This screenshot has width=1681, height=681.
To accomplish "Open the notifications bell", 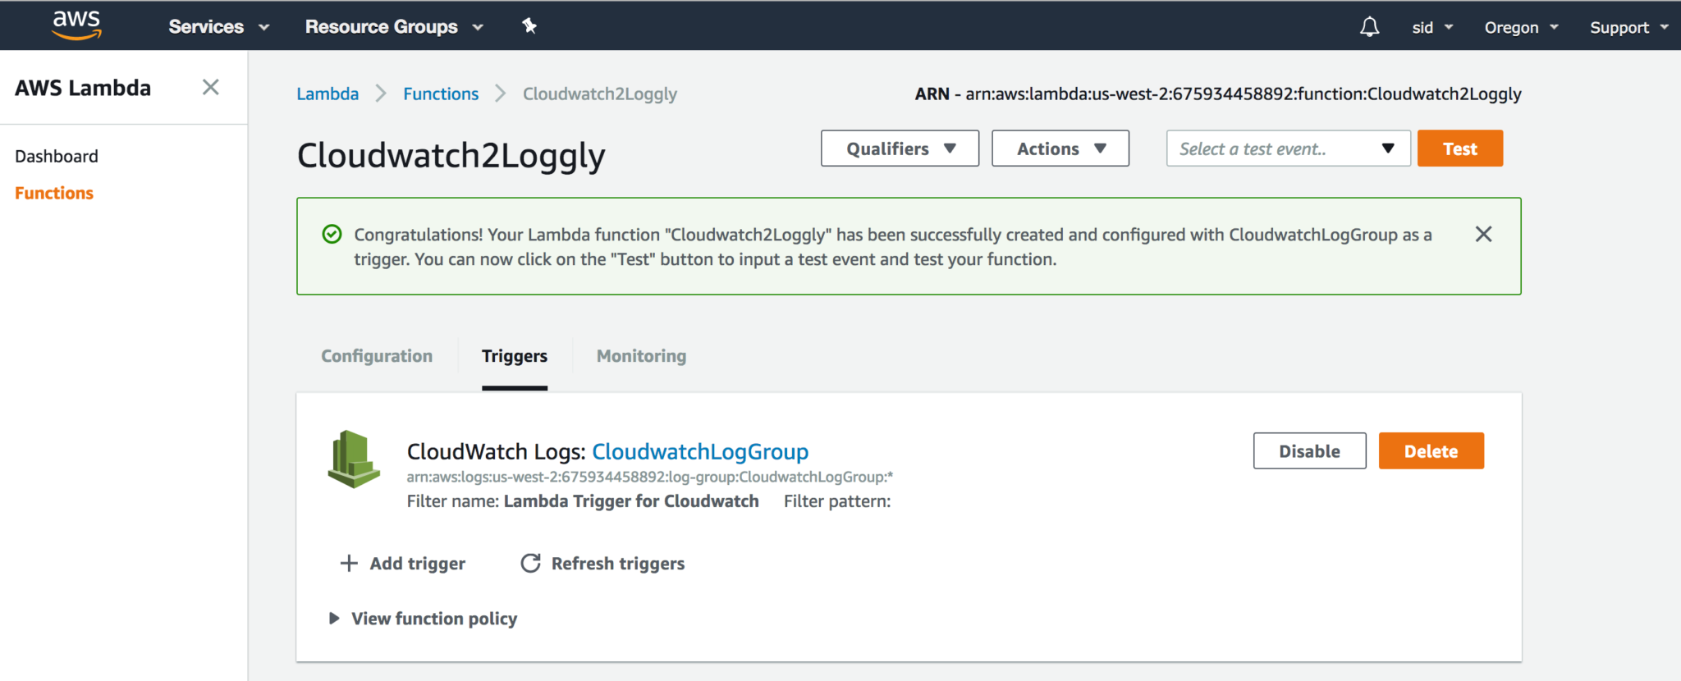I will (x=1369, y=27).
